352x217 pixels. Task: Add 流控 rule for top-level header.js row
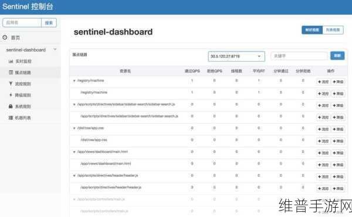click(x=323, y=177)
